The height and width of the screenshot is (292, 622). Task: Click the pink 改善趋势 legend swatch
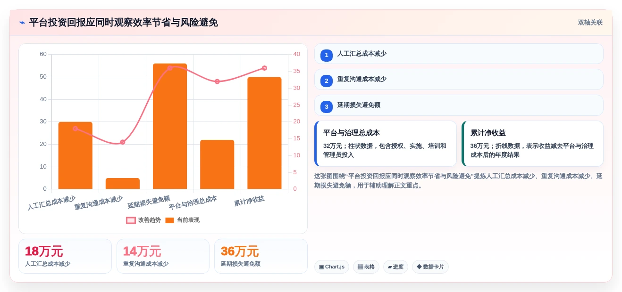(131, 220)
